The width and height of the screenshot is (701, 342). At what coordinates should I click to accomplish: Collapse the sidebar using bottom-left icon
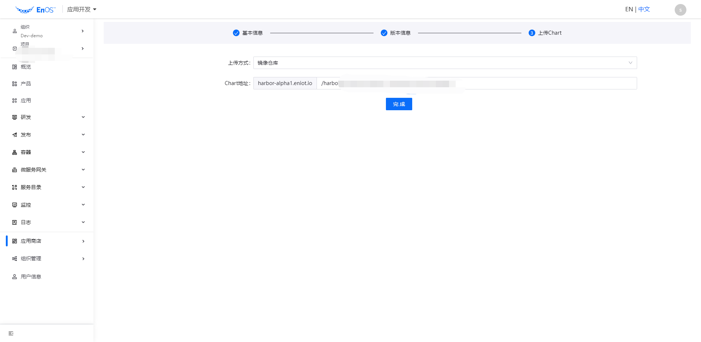click(x=10, y=333)
